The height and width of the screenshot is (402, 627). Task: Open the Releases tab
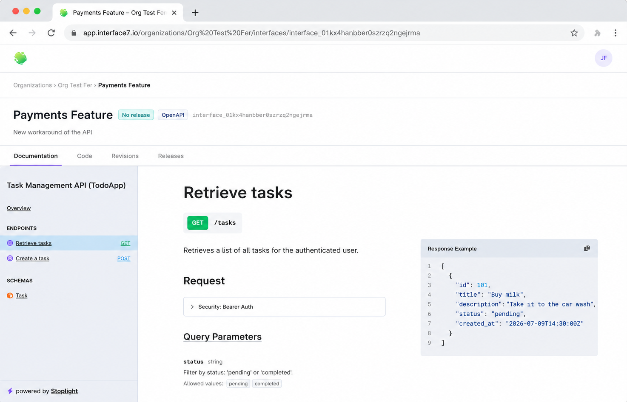click(171, 156)
